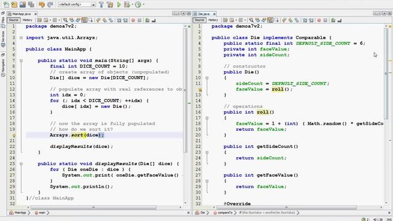Click the New Project toolbar icon
The image size is (393, 221).
pyautogui.click(x=14, y=4)
